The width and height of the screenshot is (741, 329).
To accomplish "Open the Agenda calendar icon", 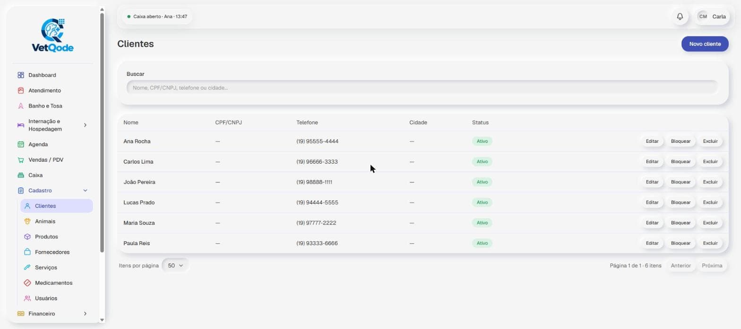I will 21,144.
